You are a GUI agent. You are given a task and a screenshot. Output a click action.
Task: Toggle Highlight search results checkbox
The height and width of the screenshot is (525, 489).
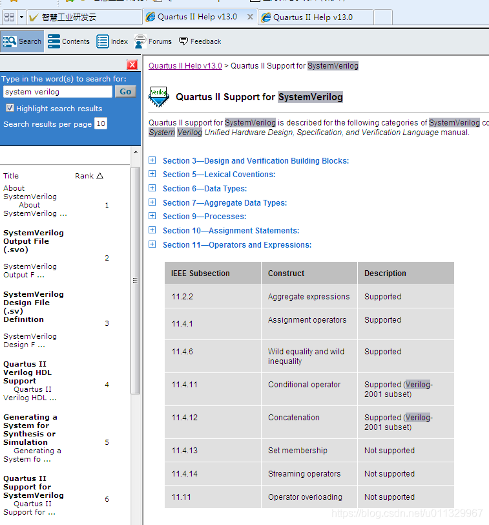pos(10,108)
